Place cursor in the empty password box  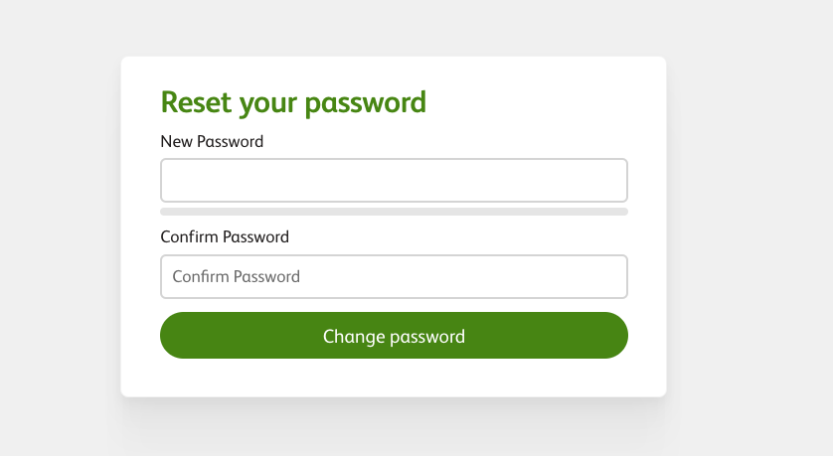(394, 181)
